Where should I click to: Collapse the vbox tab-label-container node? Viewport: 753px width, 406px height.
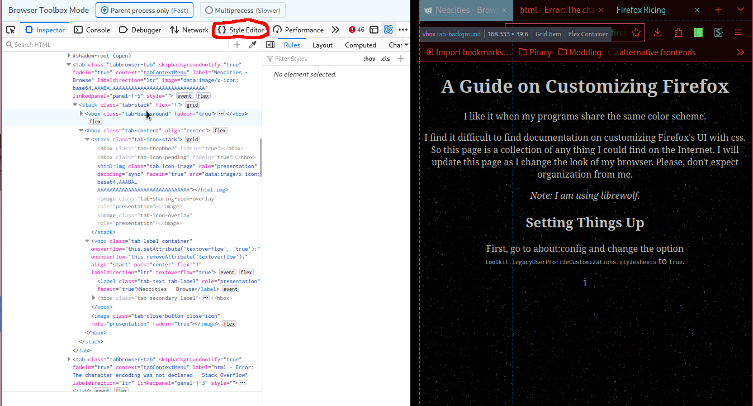pos(88,241)
